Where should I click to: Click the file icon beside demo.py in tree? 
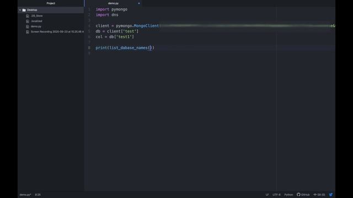click(28, 26)
